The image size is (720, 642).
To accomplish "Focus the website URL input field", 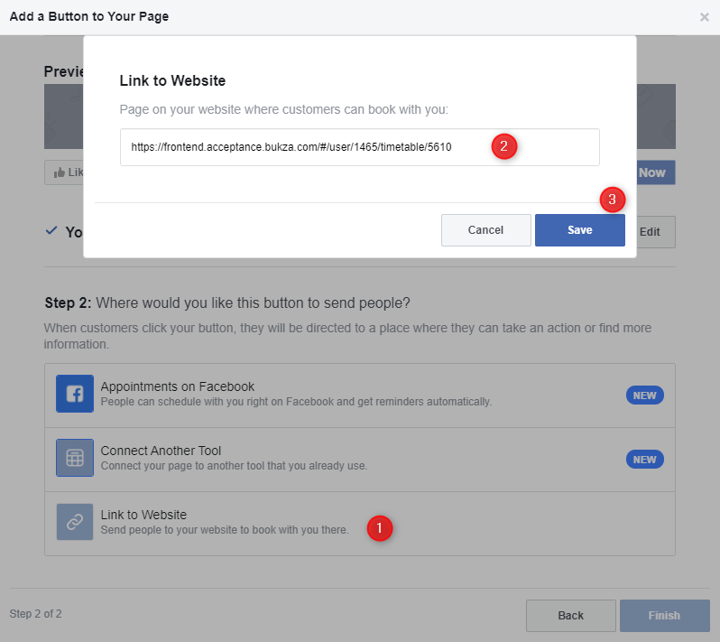I will tap(307, 147).
